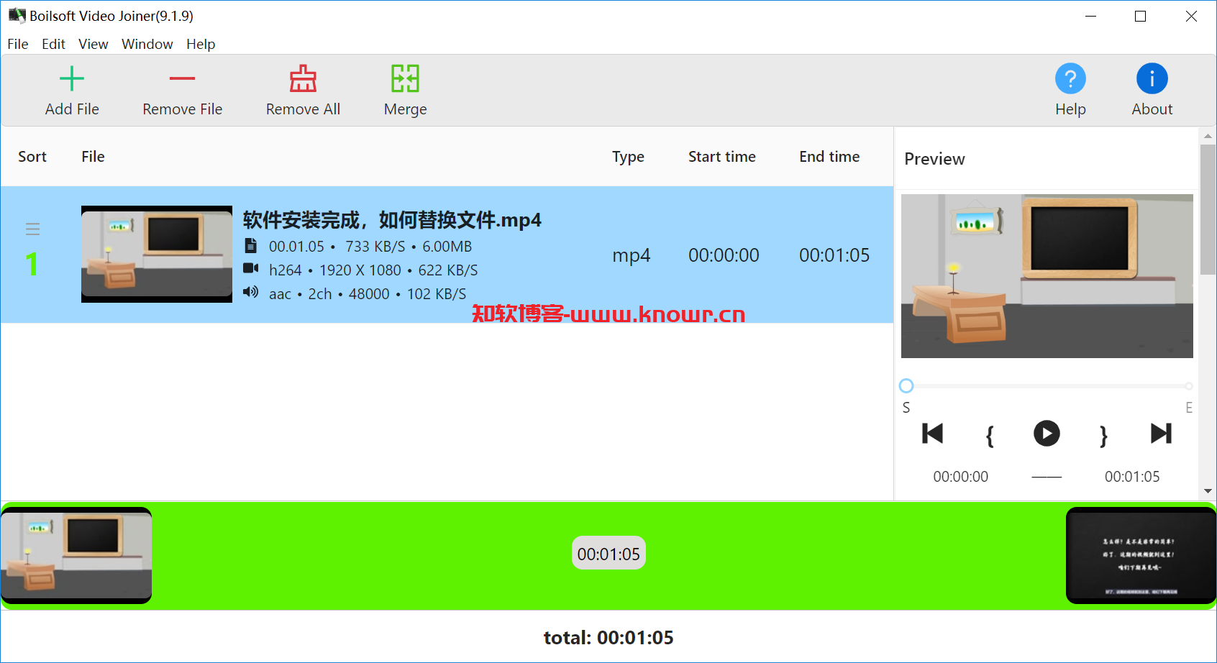This screenshot has width=1217, height=663.
Task: Click the Preview panel heading
Action: pyautogui.click(x=934, y=159)
